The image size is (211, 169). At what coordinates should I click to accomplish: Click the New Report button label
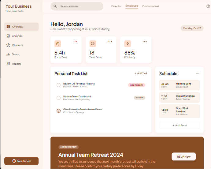tap(24, 161)
